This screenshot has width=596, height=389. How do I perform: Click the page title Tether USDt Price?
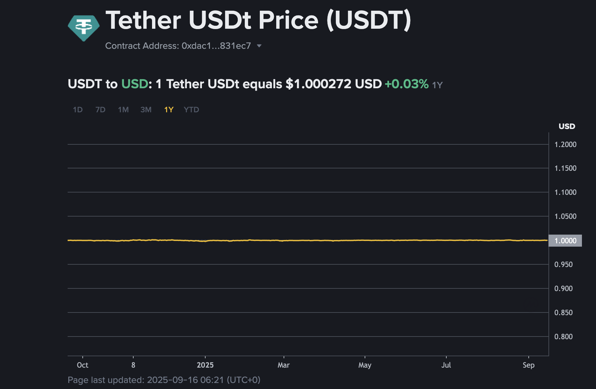point(258,21)
